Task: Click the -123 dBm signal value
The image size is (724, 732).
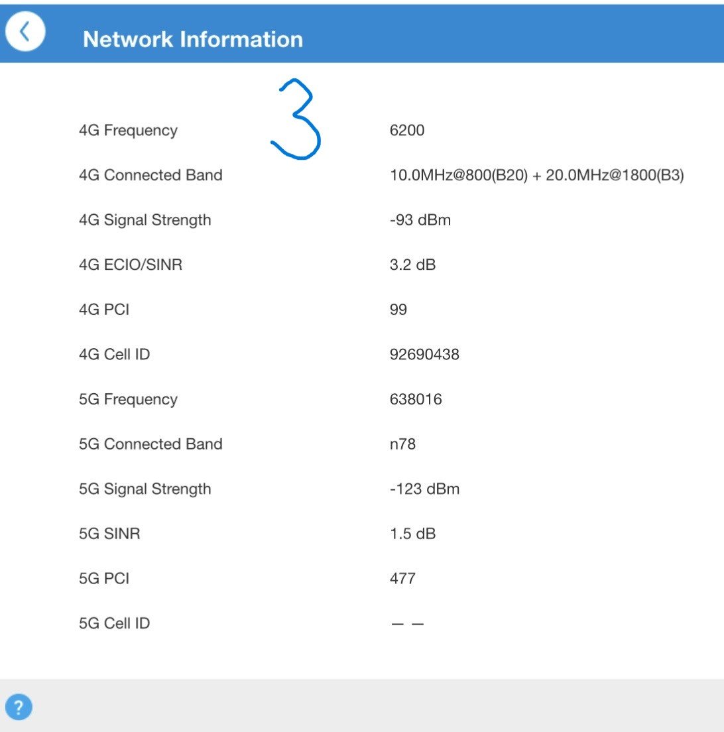Action: coord(424,489)
